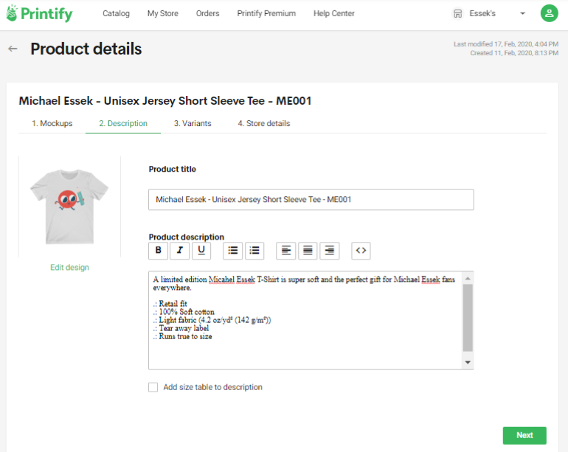
Task: Click inside the product description text area
Action: coord(305,320)
